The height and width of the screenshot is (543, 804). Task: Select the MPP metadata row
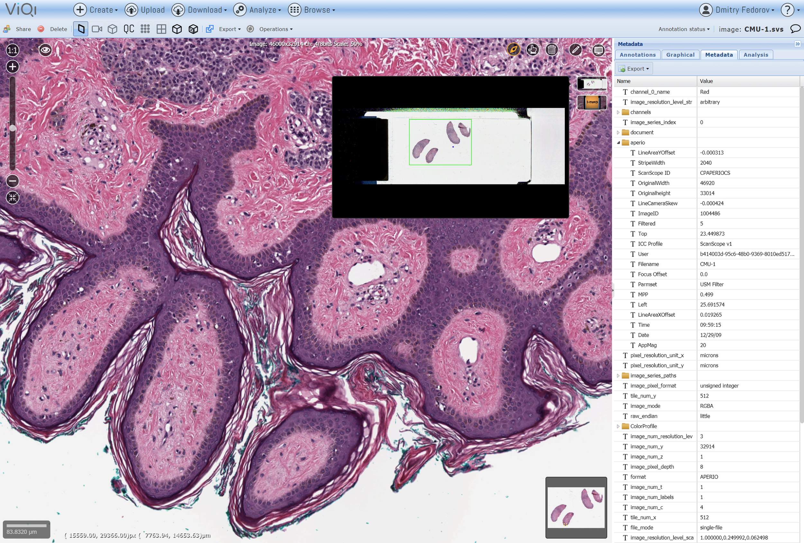(x=707, y=295)
